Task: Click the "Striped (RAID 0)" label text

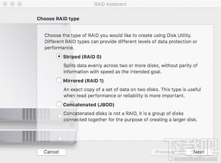Action: 82,57
